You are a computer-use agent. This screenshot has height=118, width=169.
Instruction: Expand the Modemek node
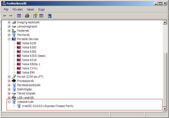9,31
